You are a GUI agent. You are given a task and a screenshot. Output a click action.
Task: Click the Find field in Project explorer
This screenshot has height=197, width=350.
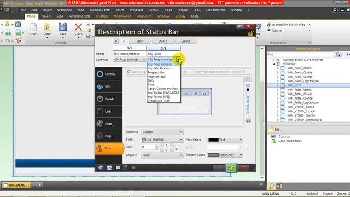(x=301, y=54)
